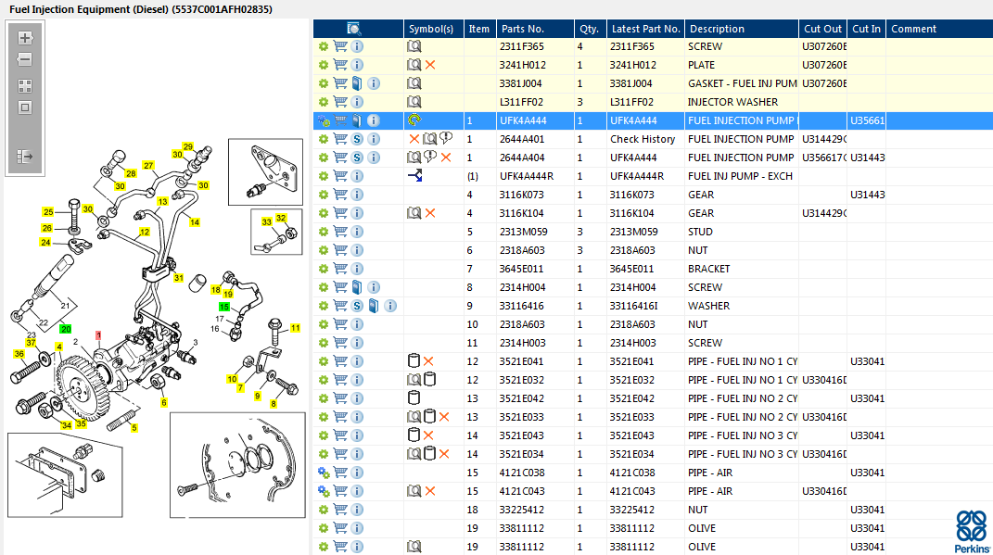Select green callout 20 in the diagram
Screen dimensions: 993x555
[x=65, y=329]
